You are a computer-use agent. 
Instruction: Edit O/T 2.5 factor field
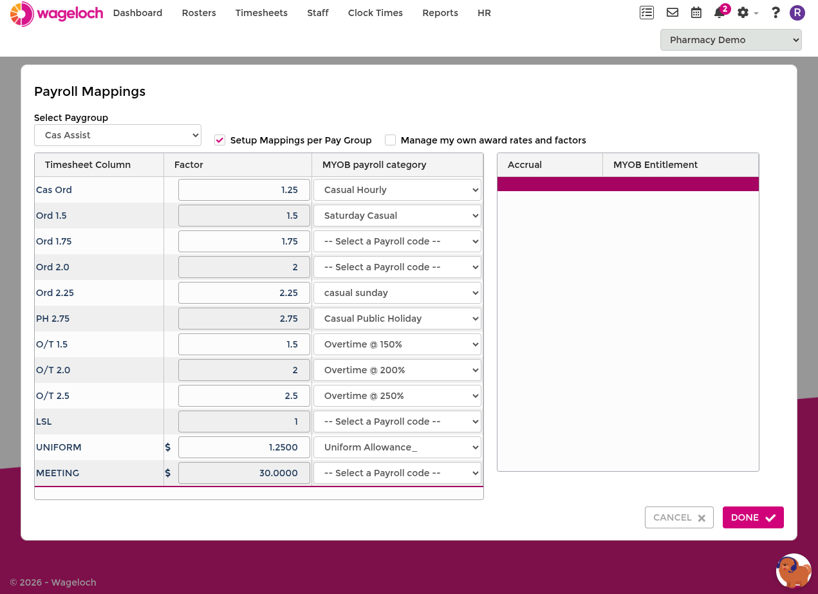pos(244,396)
